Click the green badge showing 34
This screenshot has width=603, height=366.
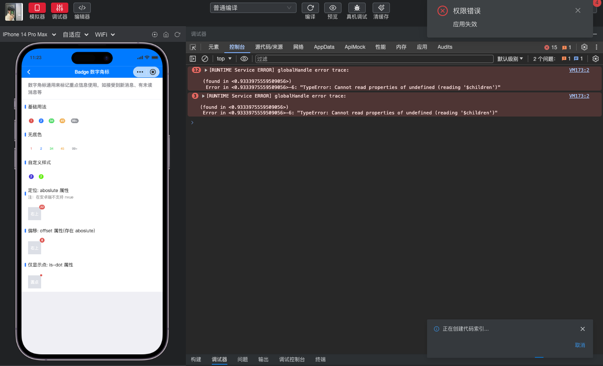51,121
